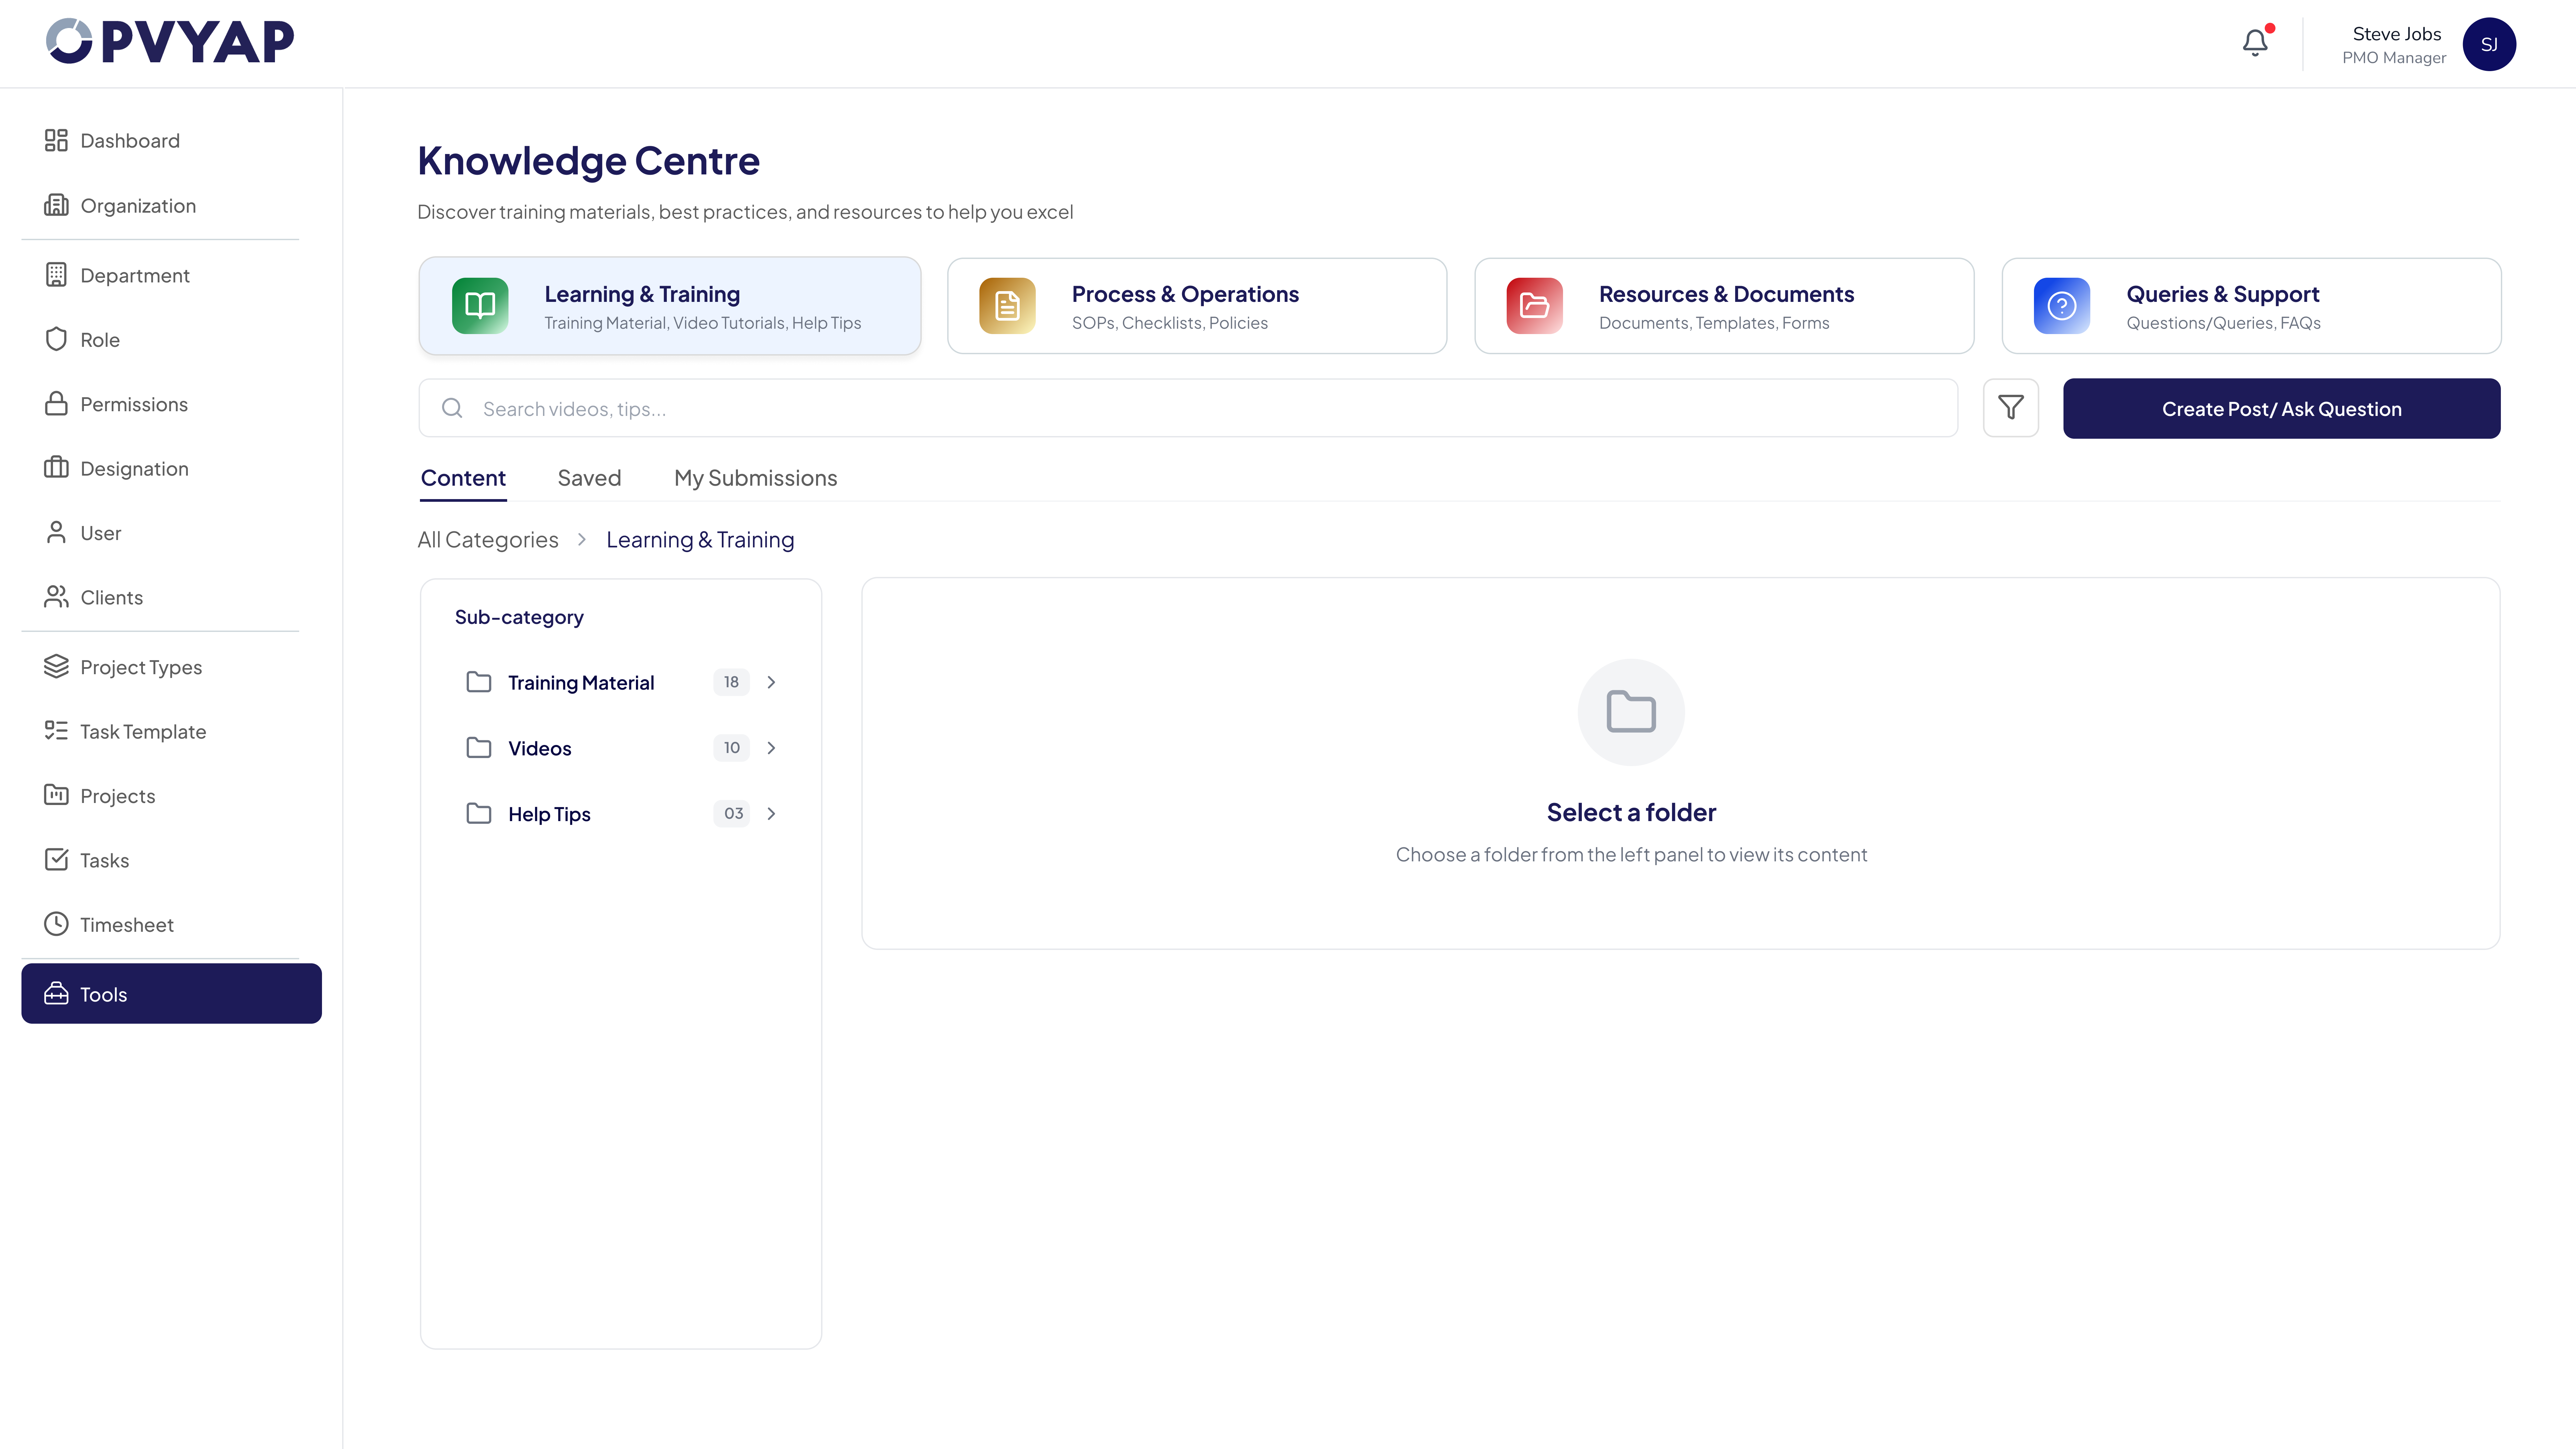Click the Projects folder-chart icon

click(56, 795)
